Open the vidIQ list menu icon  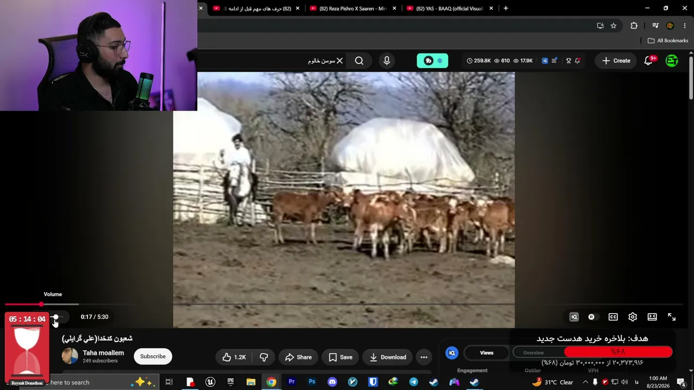point(554,61)
